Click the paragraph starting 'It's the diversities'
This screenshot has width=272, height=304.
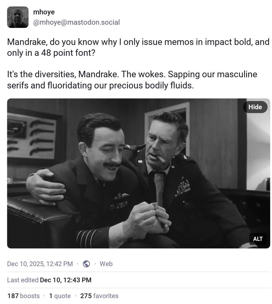click(x=132, y=80)
